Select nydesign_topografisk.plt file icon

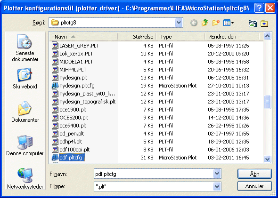[x=55, y=102]
